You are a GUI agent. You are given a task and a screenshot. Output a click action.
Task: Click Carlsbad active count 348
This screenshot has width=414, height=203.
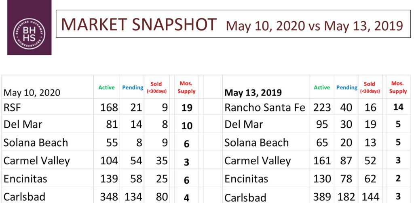pyautogui.click(x=109, y=197)
